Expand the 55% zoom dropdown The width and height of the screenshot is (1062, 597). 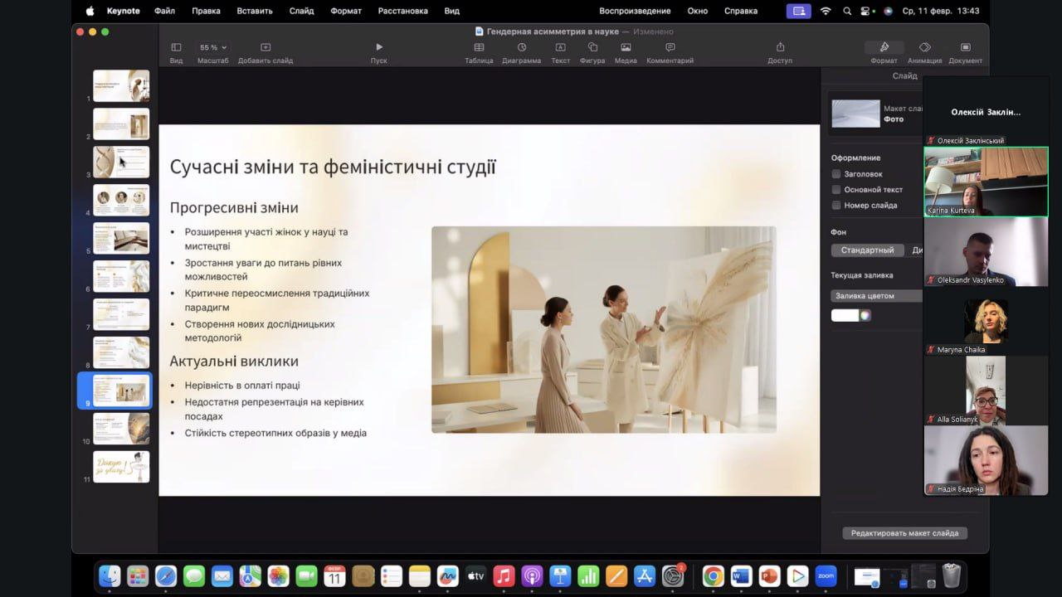(213, 48)
